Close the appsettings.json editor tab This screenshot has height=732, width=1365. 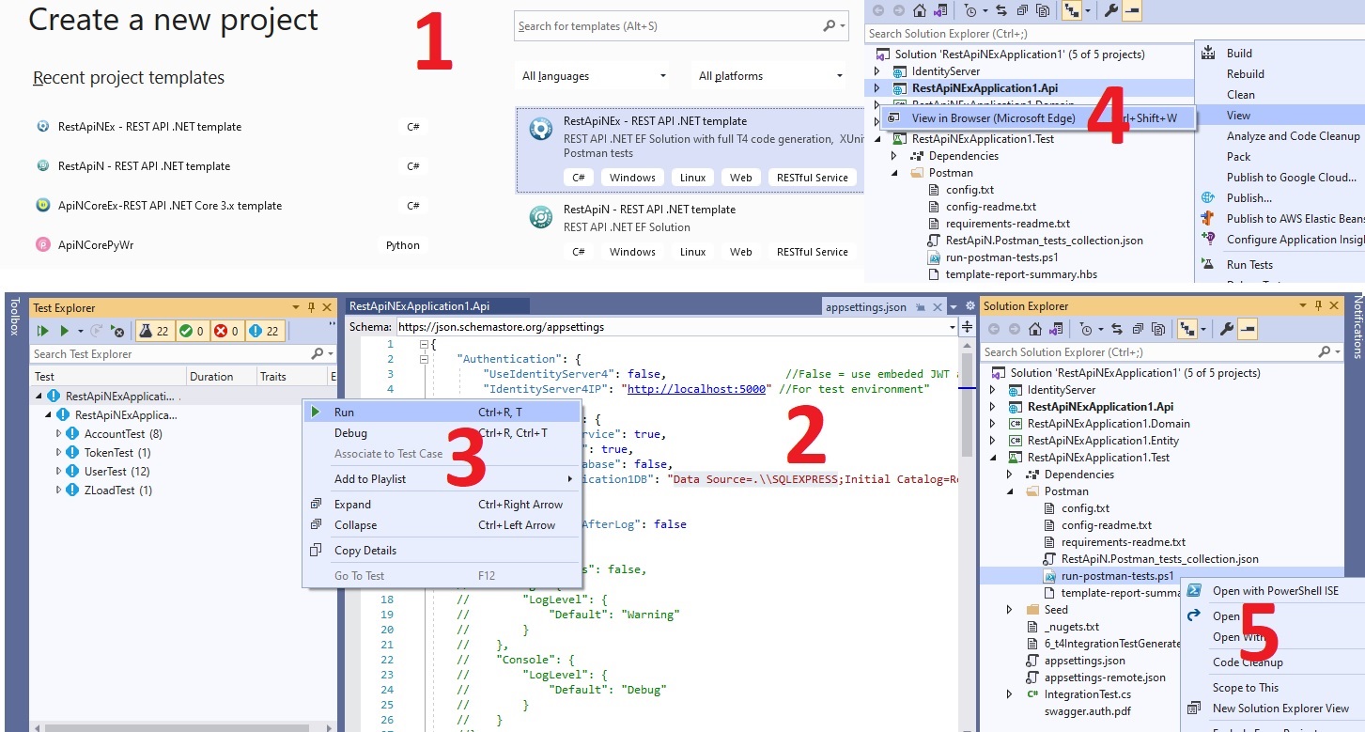point(938,307)
